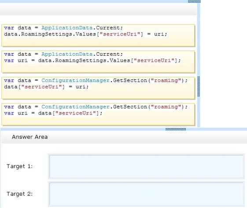Click the Target 1 drop box
This screenshot has width=247, height=208.
point(146,166)
